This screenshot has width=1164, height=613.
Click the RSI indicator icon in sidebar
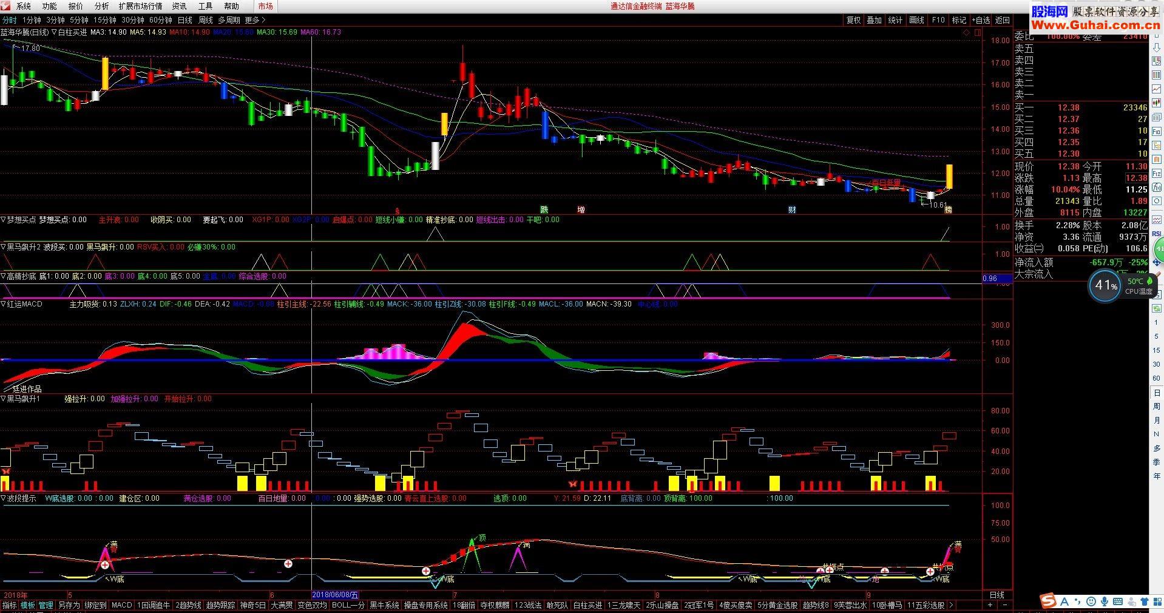tap(1156, 234)
